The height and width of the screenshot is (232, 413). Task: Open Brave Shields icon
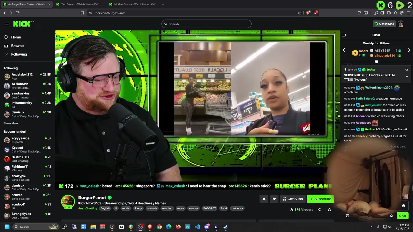[x=308, y=13]
